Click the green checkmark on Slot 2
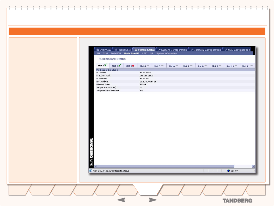 (x=120, y=65)
